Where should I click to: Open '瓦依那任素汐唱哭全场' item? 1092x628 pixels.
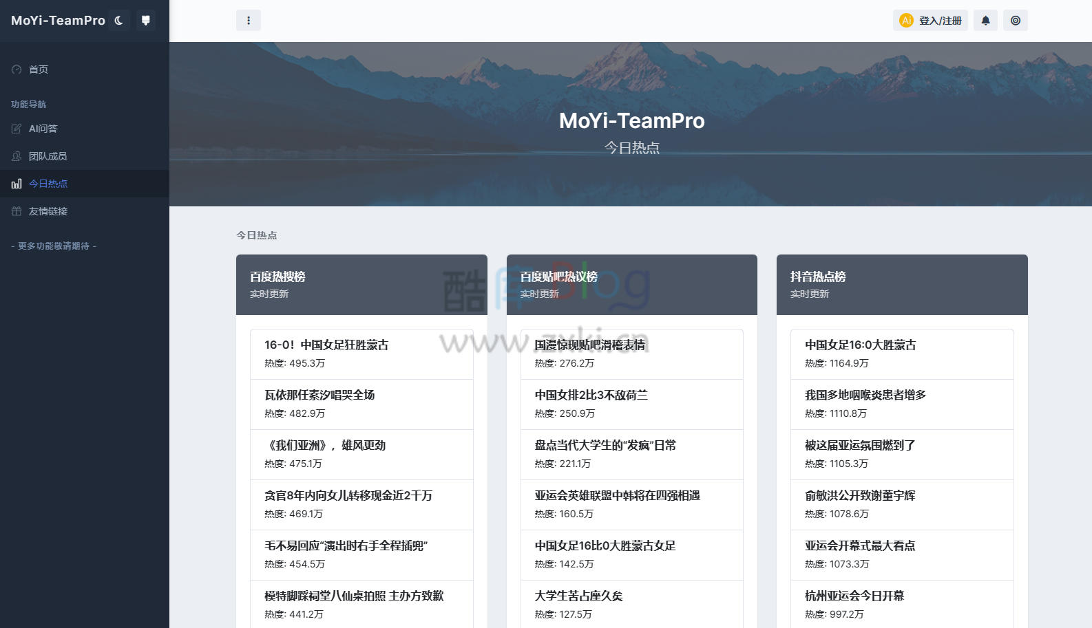361,404
